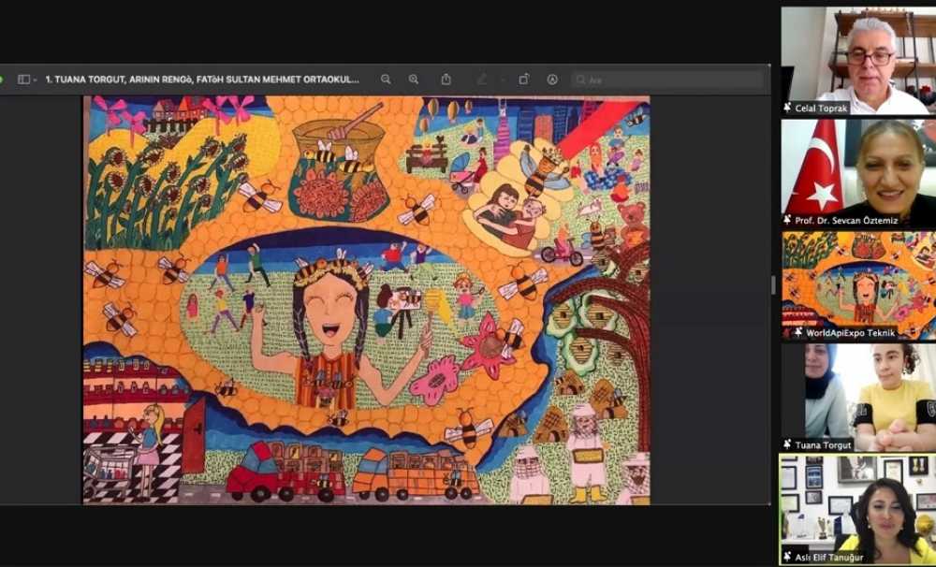Click the "Aslı Elif Tanuğur" name label
The height and width of the screenshot is (567, 936).
pyautogui.click(x=829, y=558)
